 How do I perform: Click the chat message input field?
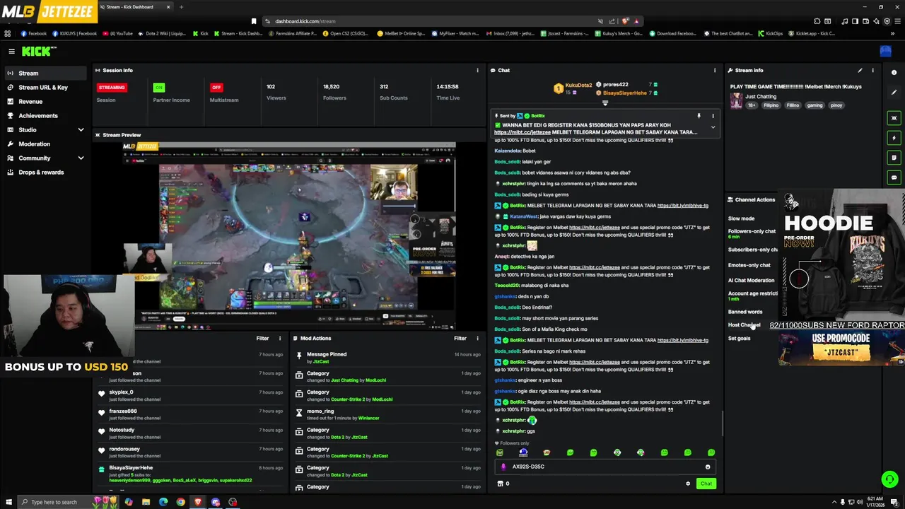point(605,467)
